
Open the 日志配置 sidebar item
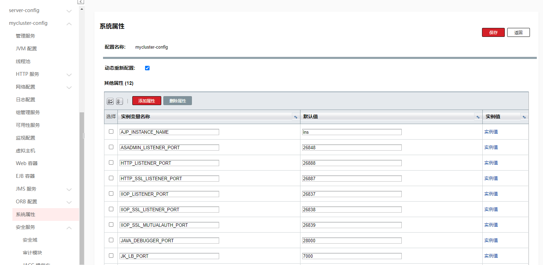click(x=25, y=100)
